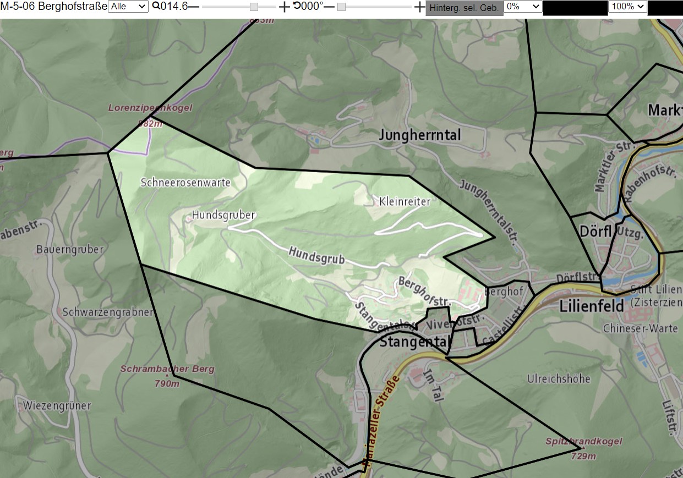The image size is (683, 478).
Task: Click the magnifier zoom icon
Action: [156, 6]
